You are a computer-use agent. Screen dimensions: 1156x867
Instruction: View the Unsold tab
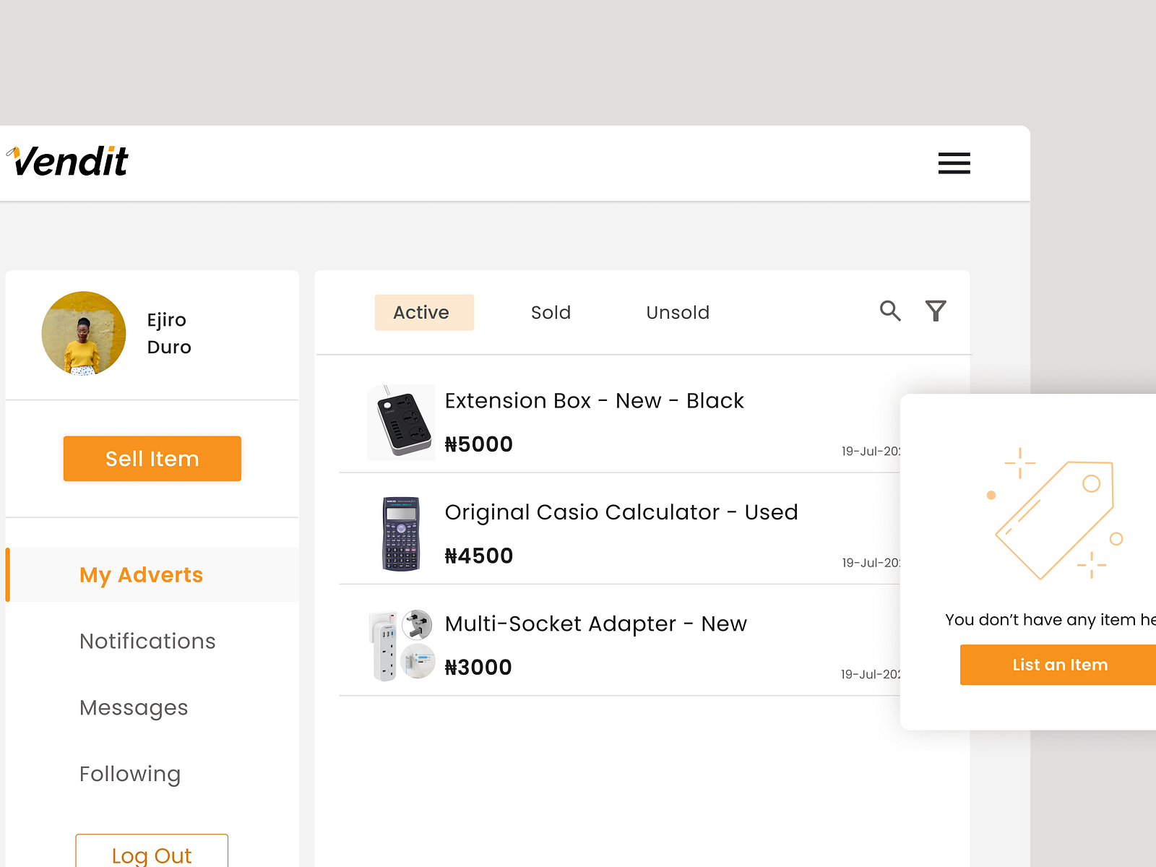(x=677, y=312)
